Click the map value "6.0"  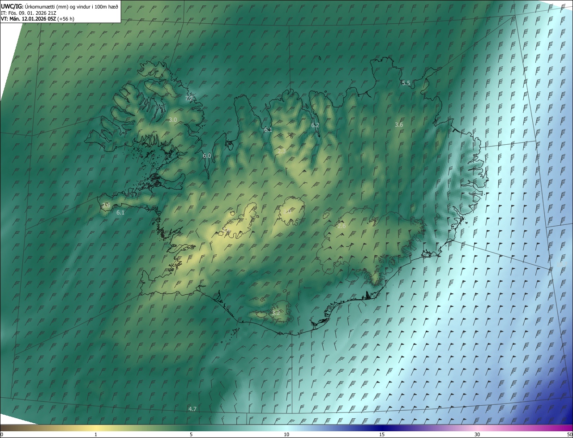pos(207,156)
